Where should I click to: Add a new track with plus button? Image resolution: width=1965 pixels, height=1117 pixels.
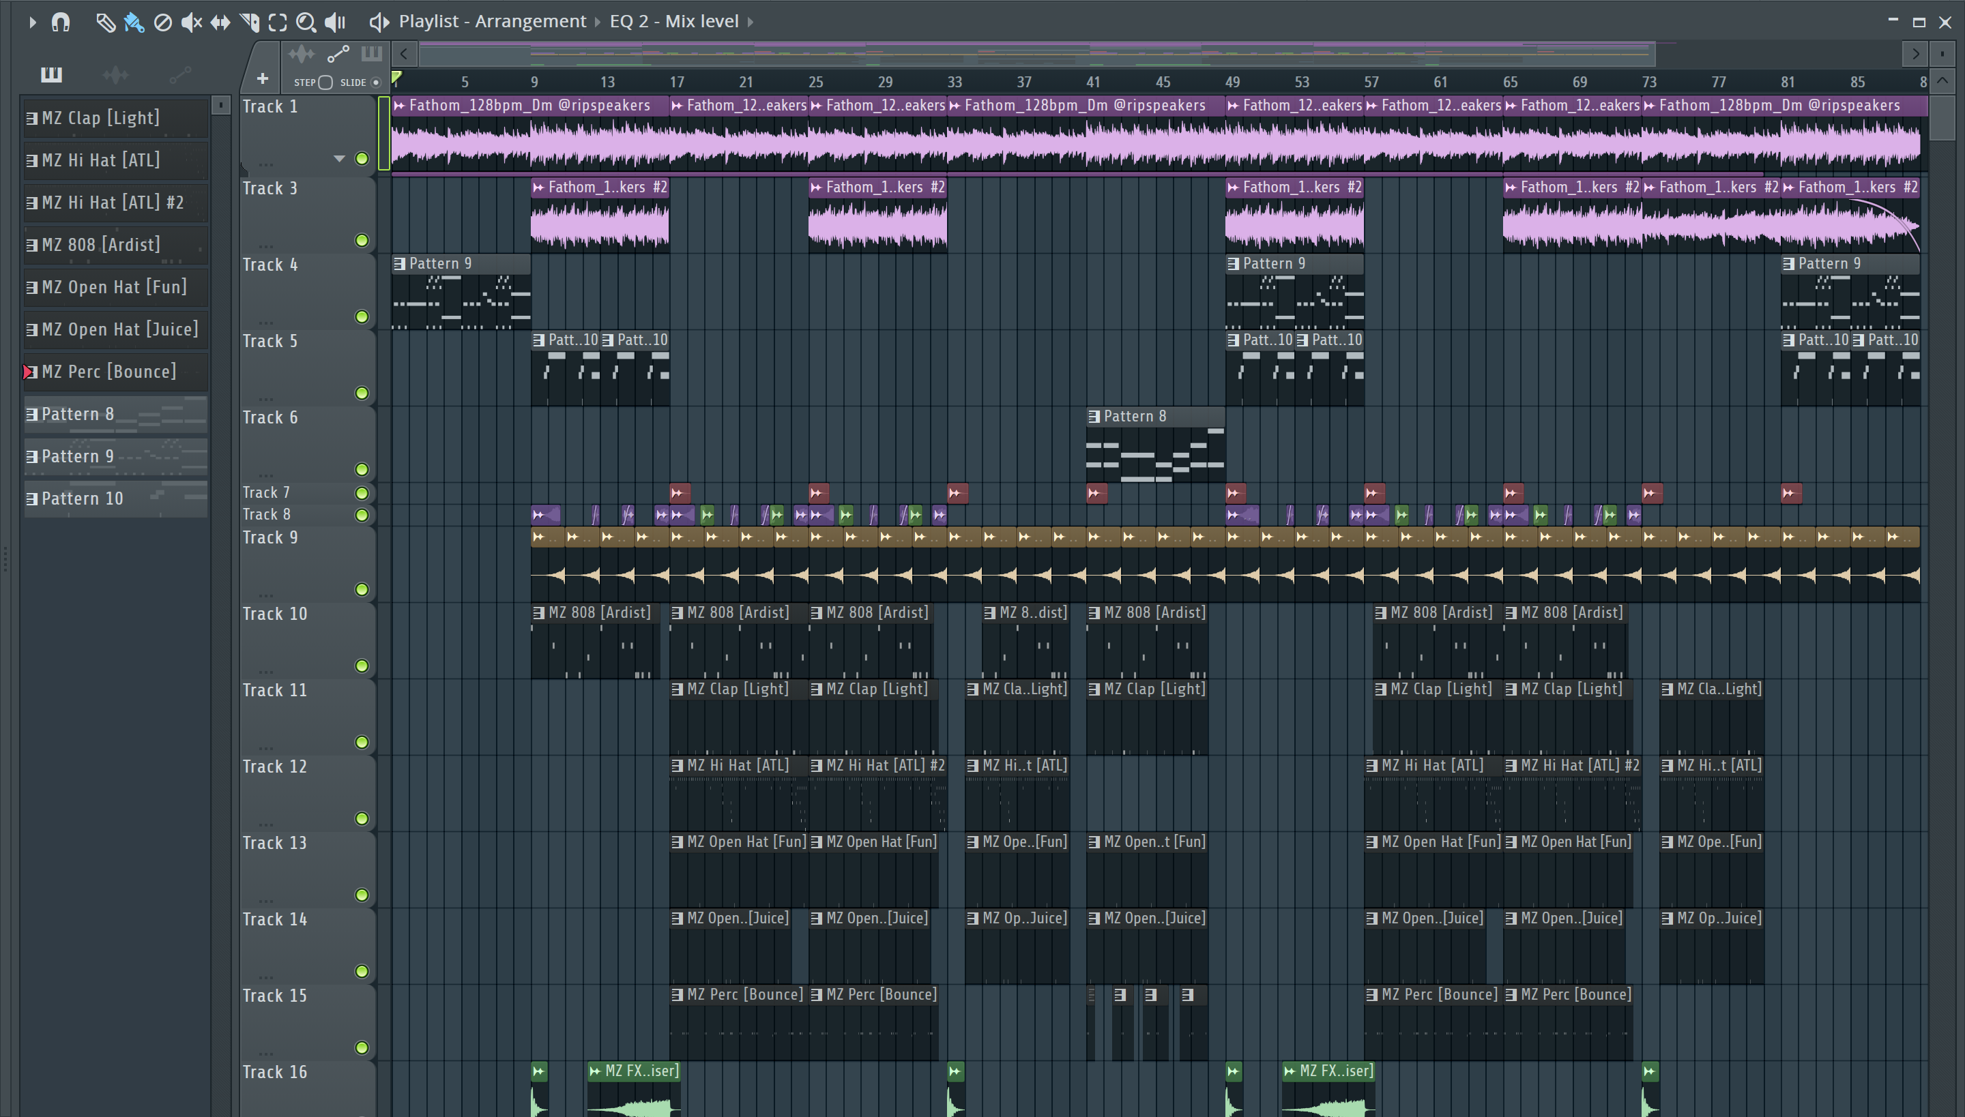click(263, 78)
